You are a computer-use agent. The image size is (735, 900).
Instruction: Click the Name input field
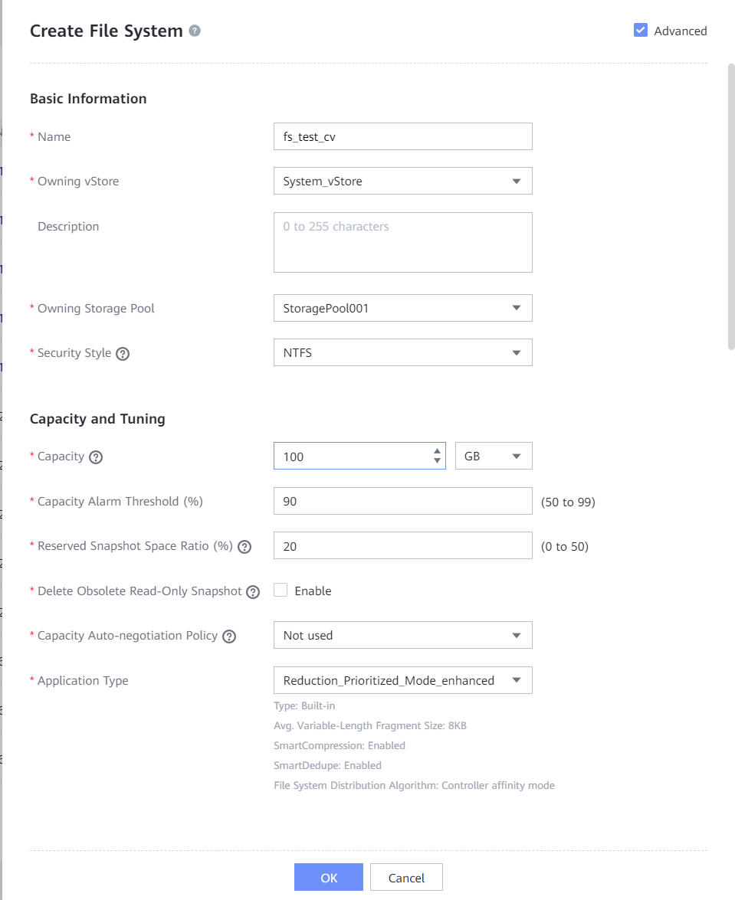click(x=402, y=137)
